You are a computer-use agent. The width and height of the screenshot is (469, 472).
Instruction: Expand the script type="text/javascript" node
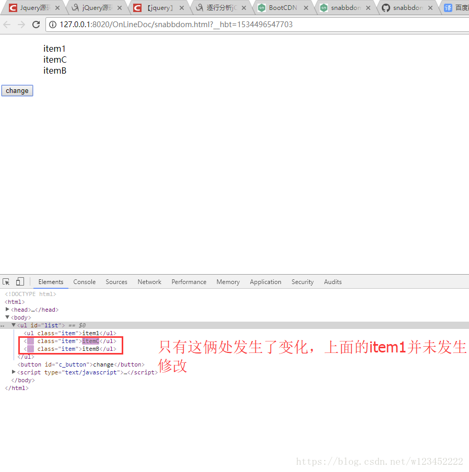13,372
